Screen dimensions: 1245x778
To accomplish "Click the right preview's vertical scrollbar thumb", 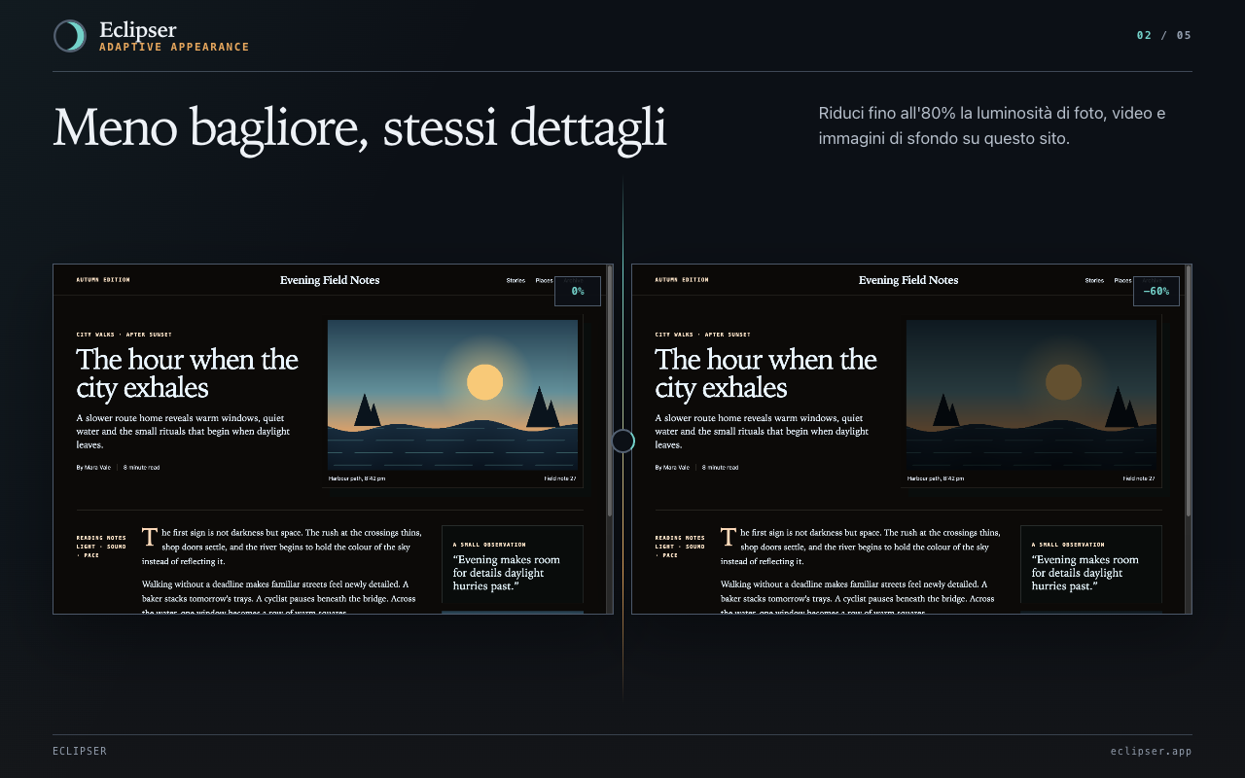I will click(1189, 390).
